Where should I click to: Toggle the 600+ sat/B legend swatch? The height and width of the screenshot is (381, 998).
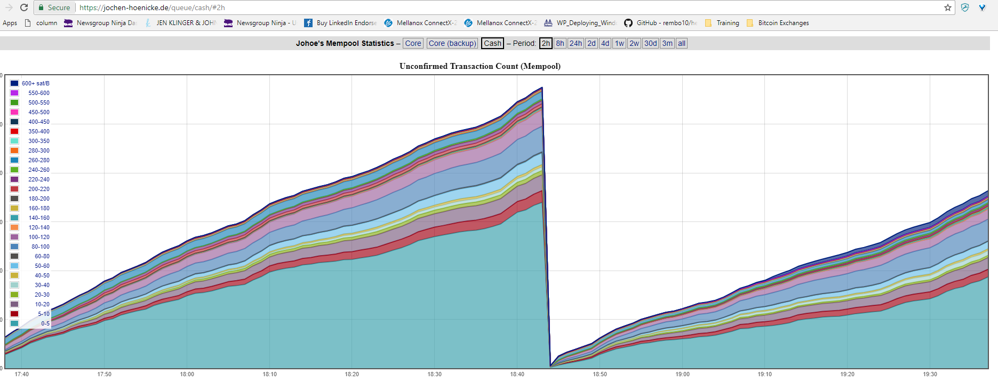click(x=14, y=83)
